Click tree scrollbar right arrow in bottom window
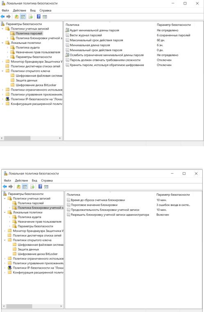 (x=61, y=306)
